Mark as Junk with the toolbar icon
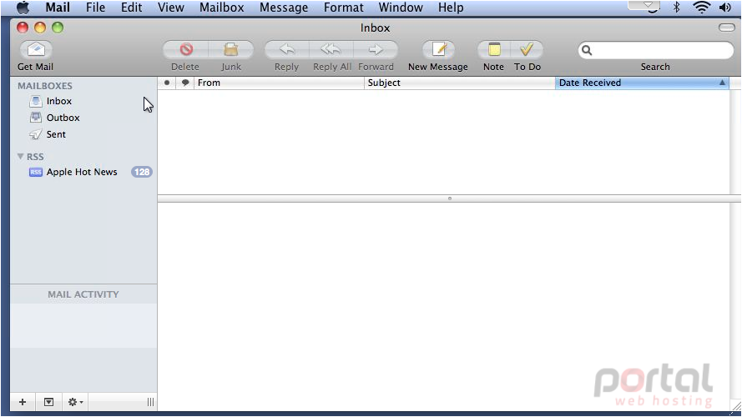Screen dimensions: 742x417 coord(231,49)
